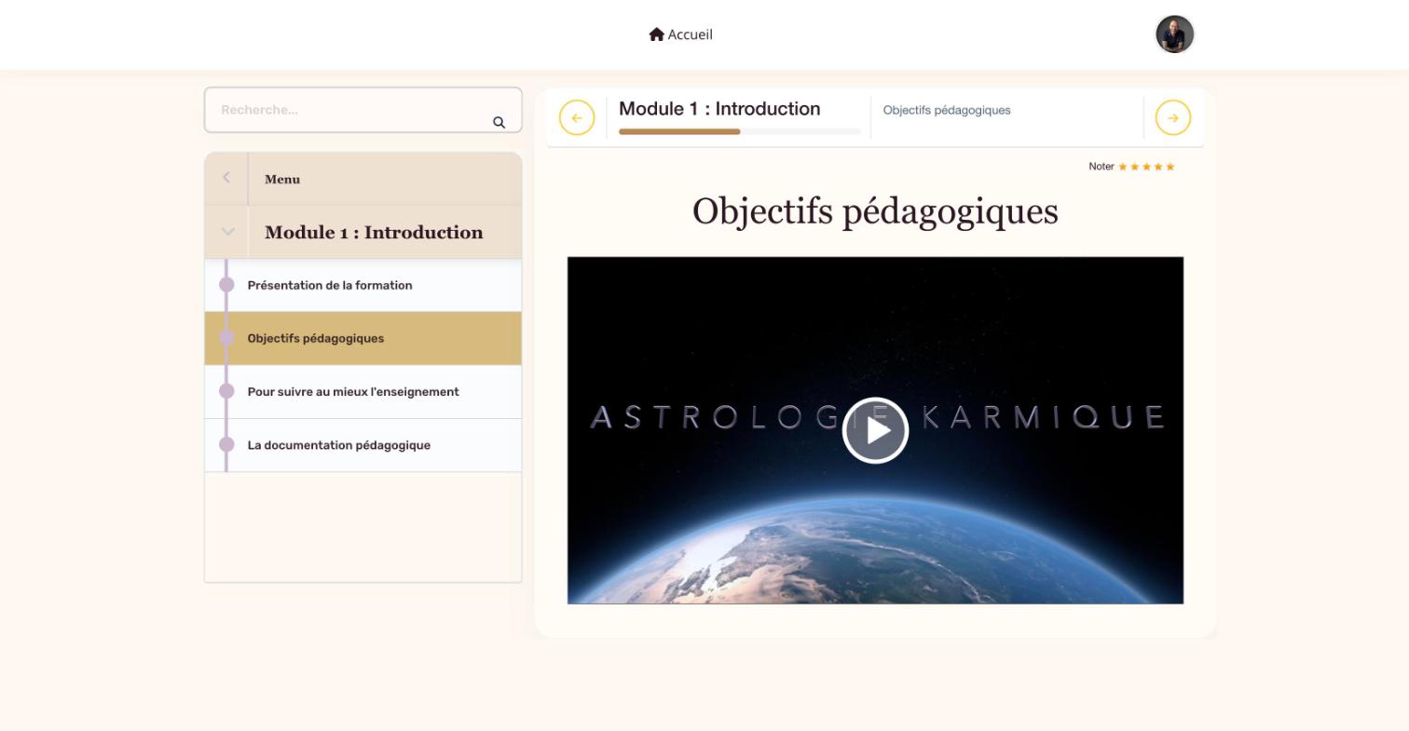Click the Objectifs pédagogiques breadcrumb text
The height and width of the screenshot is (731, 1409).
(947, 110)
